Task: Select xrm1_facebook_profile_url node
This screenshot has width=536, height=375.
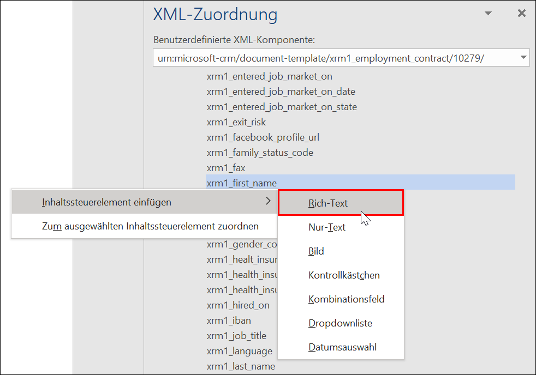Action: coord(263,137)
